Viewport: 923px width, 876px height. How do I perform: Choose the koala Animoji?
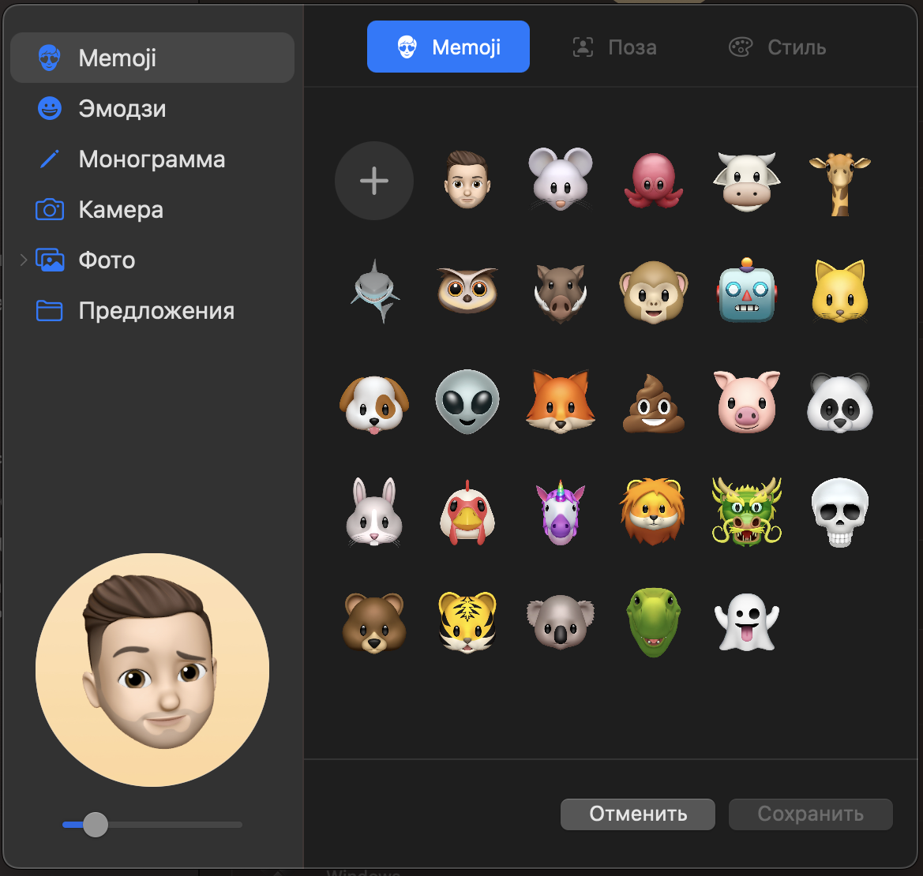point(561,623)
